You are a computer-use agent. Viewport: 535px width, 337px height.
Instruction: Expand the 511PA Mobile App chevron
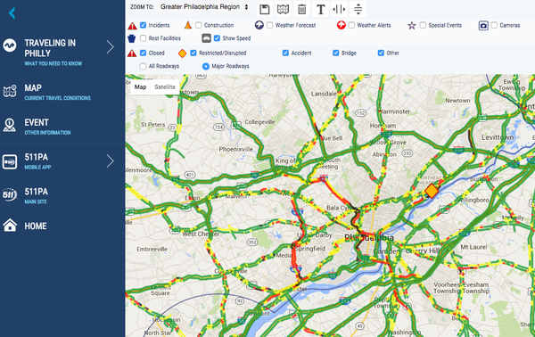point(110,161)
